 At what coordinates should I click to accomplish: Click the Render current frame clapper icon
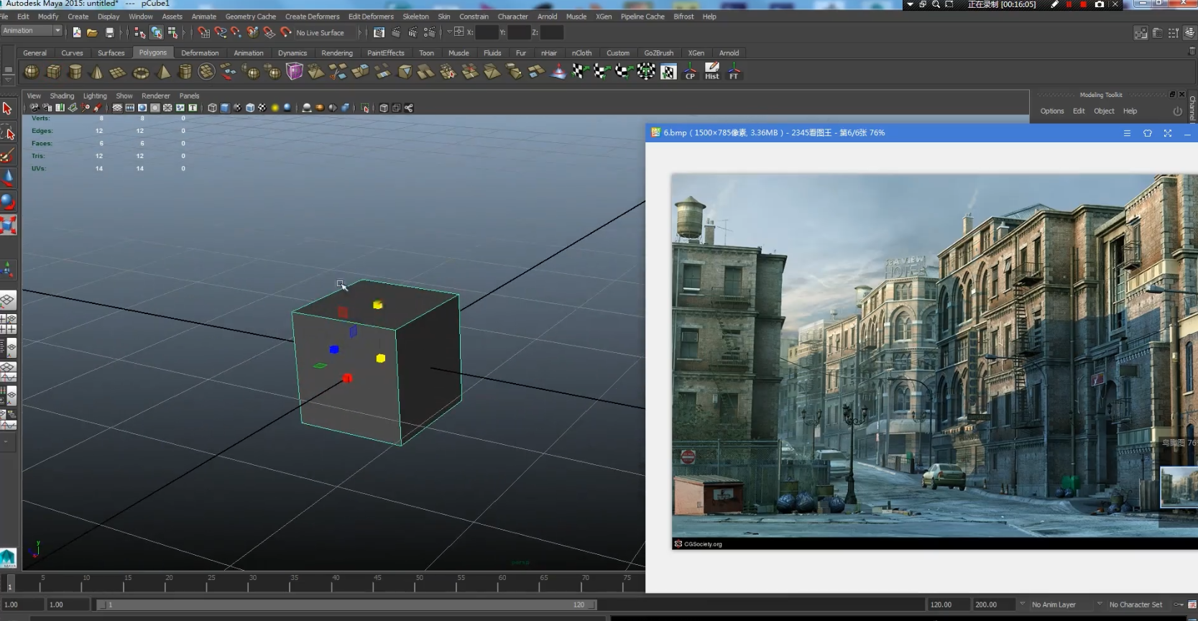[395, 32]
